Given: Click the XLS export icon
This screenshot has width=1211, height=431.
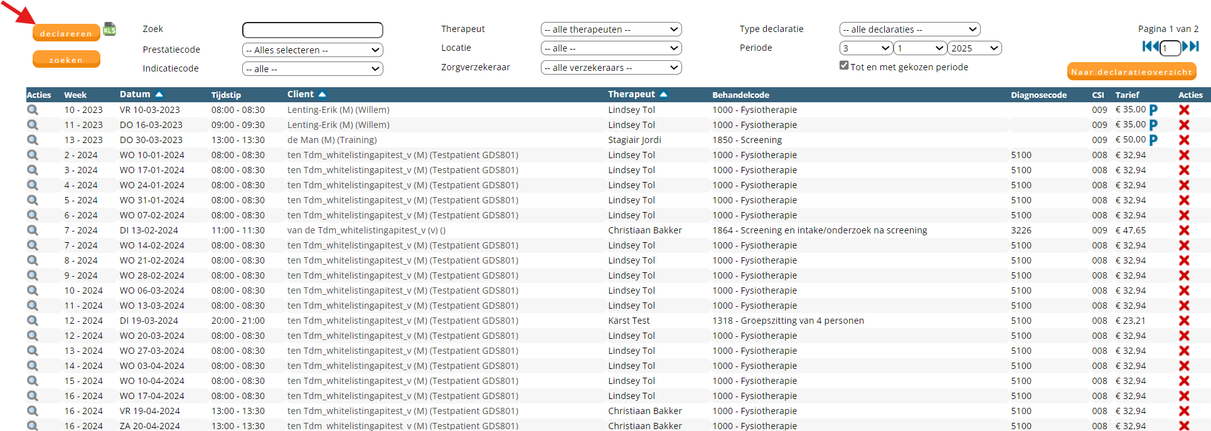Looking at the screenshot, I should pos(110,29).
